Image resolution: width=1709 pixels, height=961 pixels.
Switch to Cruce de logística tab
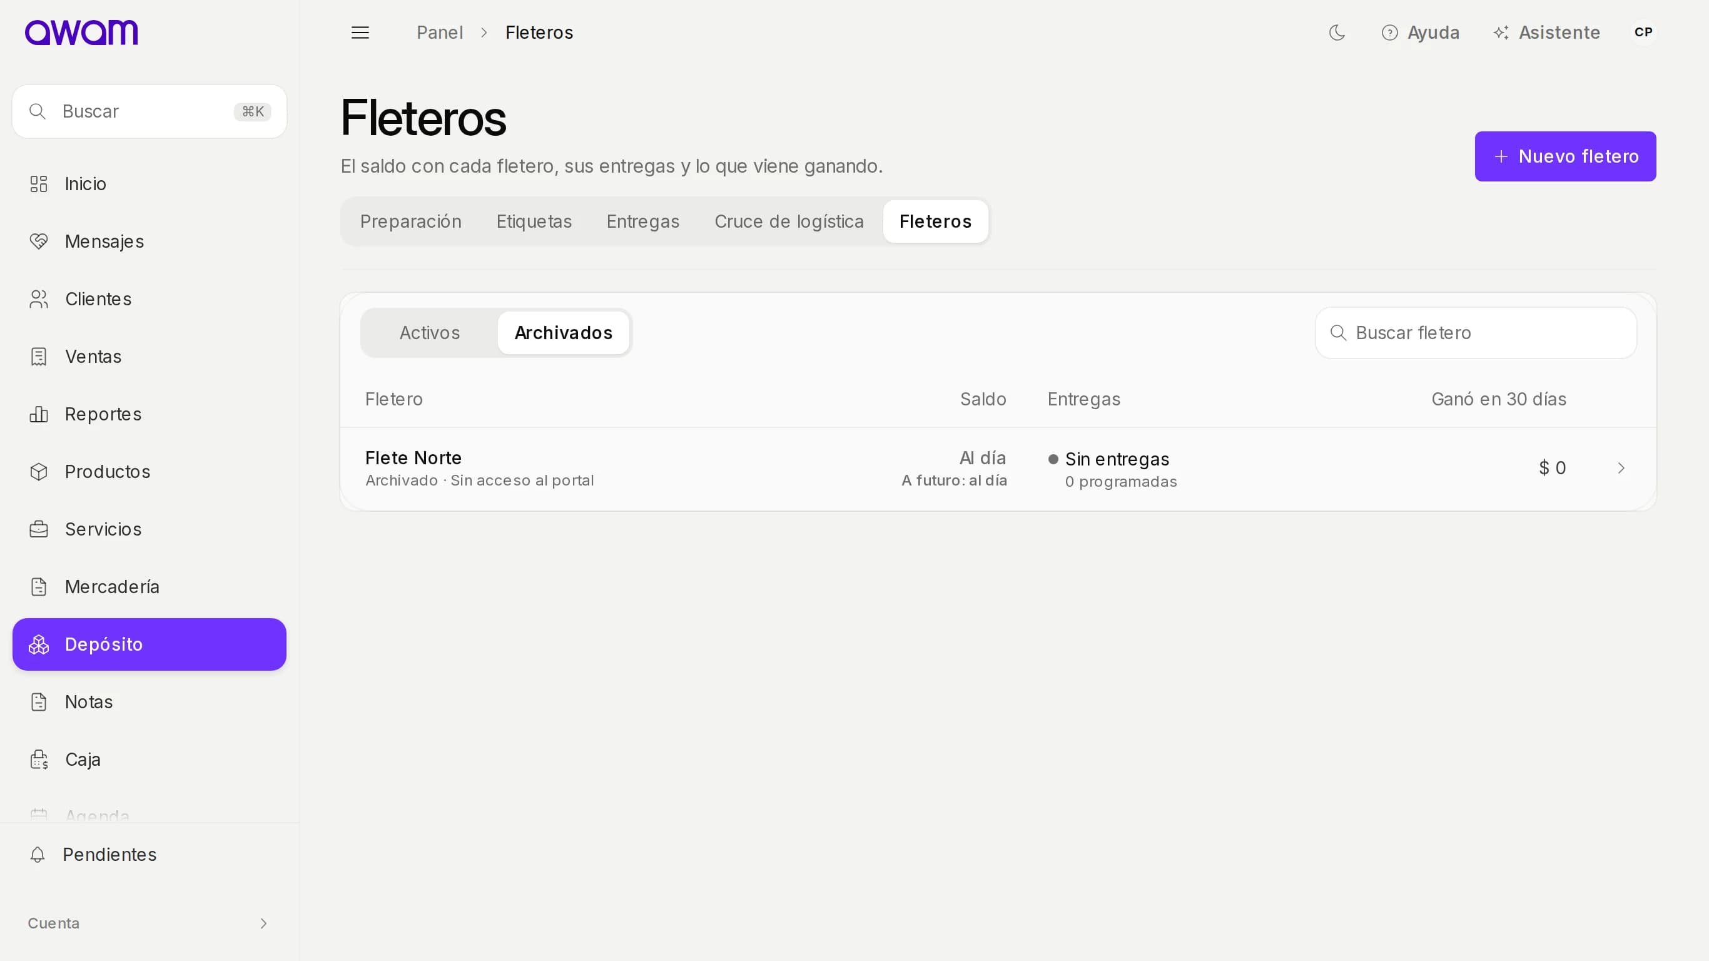pyautogui.click(x=789, y=221)
